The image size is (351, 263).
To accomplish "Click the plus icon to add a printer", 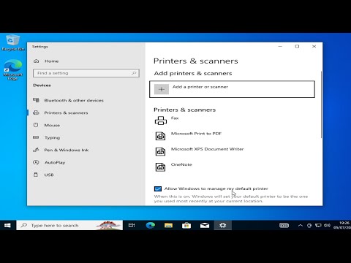I will 162,89.
